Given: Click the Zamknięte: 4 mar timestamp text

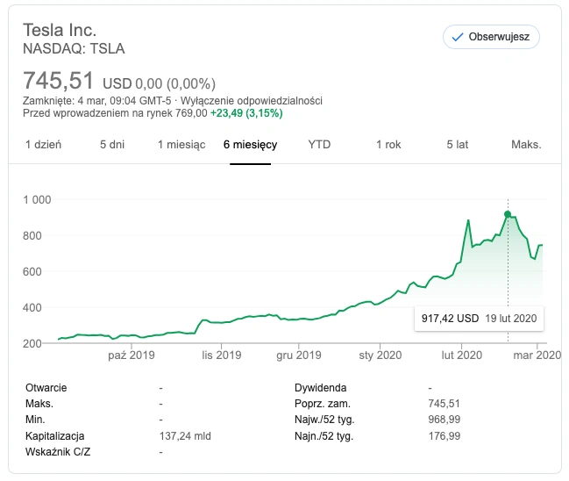Looking at the screenshot, I should pyautogui.click(x=97, y=101).
